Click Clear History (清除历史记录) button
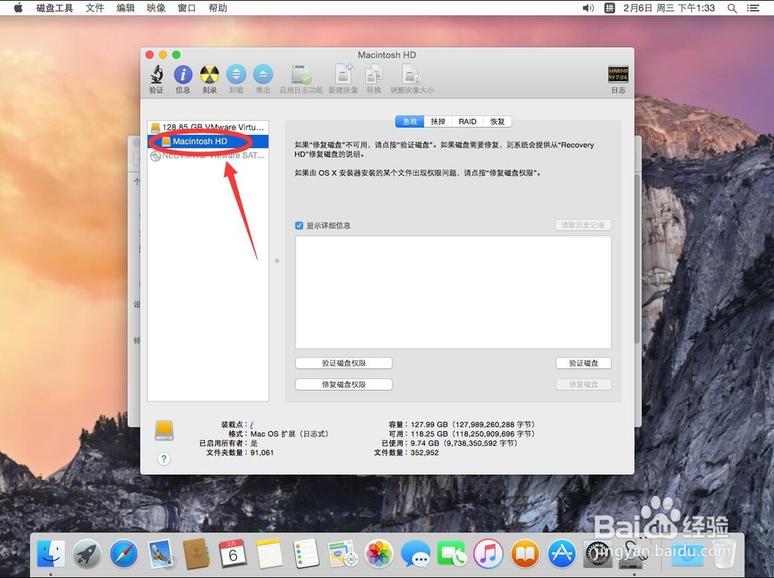 tap(583, 225)
